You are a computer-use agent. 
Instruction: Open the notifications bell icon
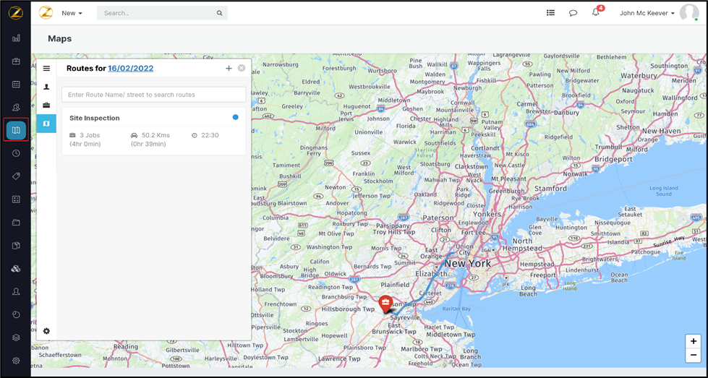(x=596, y=13)
